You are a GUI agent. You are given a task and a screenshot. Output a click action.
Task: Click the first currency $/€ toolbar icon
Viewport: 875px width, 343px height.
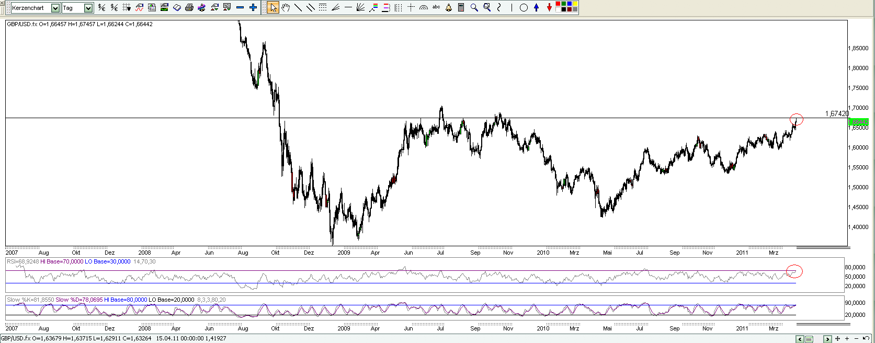pos(101,7)
